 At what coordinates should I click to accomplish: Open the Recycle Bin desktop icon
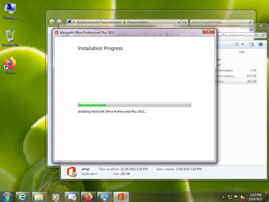(x=10, y=38)
